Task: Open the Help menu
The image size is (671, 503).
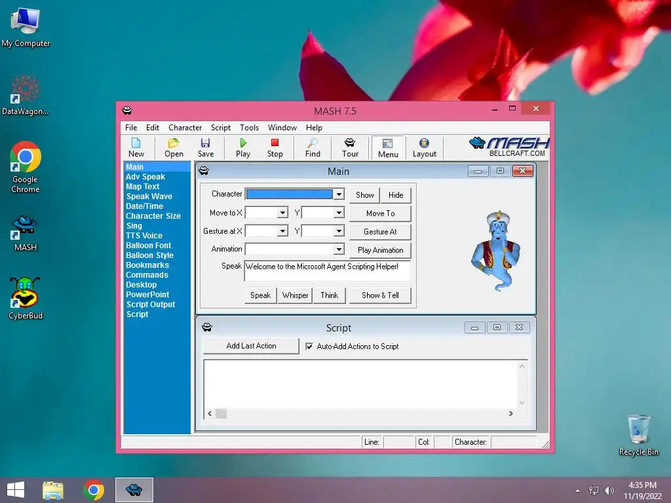Action: [314, 128]
